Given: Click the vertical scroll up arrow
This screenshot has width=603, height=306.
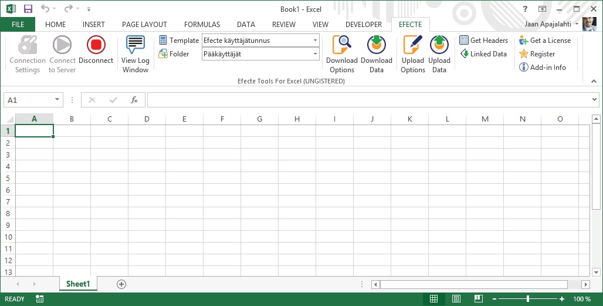Looking at the screenshot, I should pos(596,119).
